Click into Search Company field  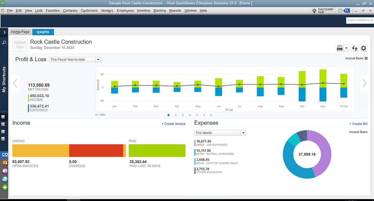[x=360, y=20]
